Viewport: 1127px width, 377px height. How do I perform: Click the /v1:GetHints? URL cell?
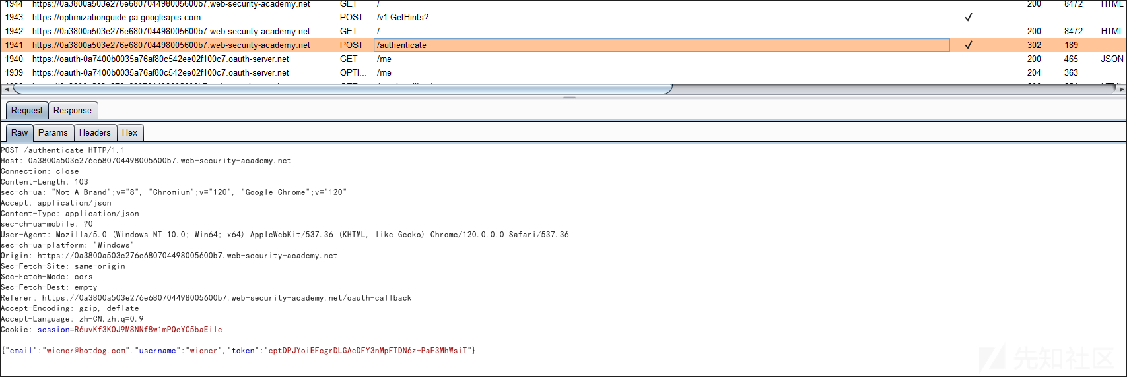(403, 17)
